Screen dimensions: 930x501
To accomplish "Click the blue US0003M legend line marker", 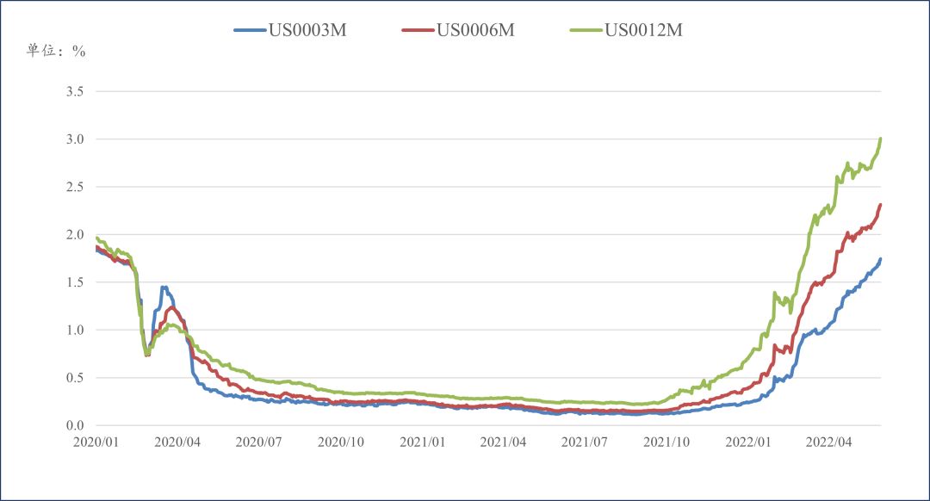I will point(249,31).
